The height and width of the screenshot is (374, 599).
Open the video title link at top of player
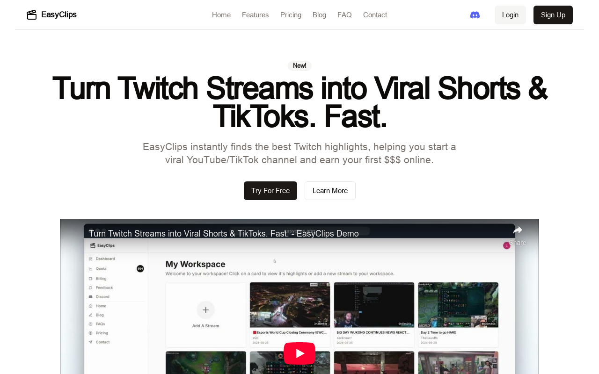224,234
